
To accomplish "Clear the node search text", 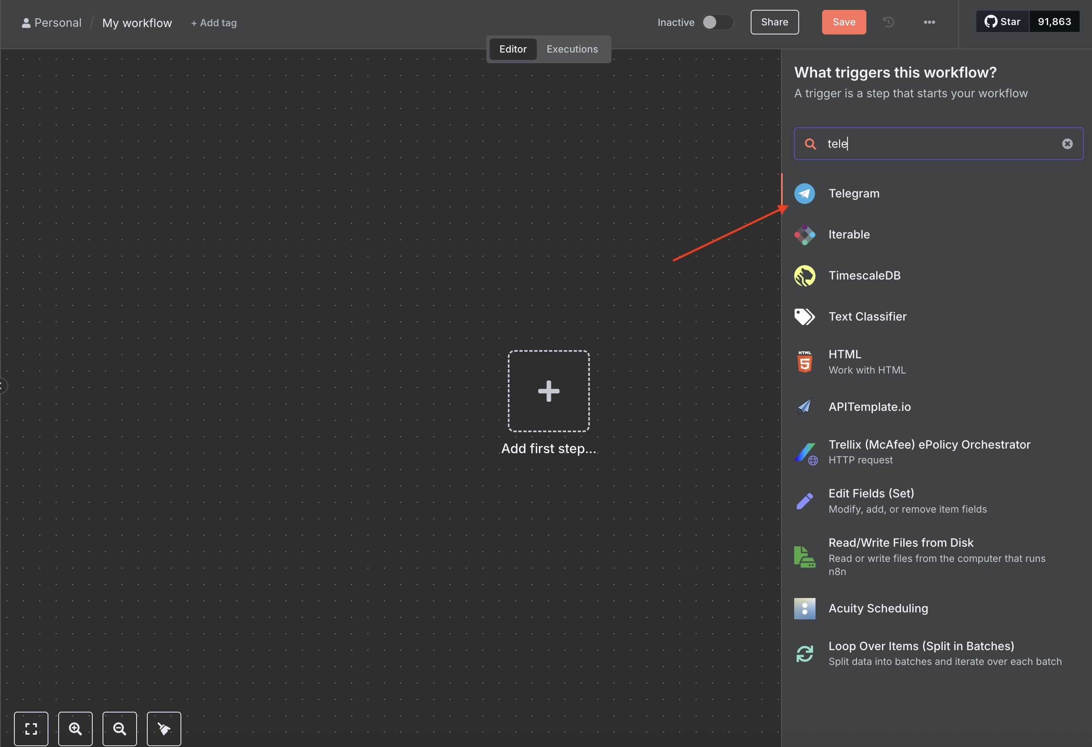I will pos(1067,144).
